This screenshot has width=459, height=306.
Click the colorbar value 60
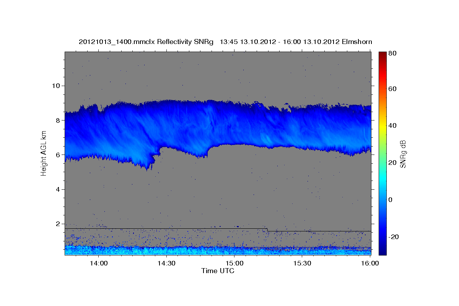pyautogui.click(x=392, y=89)
